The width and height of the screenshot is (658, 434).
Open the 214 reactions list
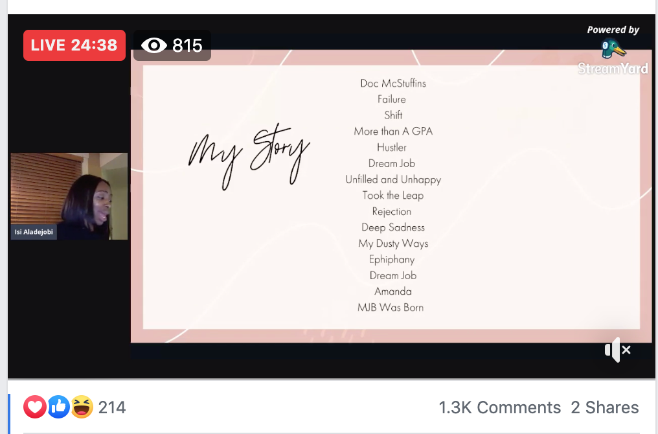click(112, 407)
